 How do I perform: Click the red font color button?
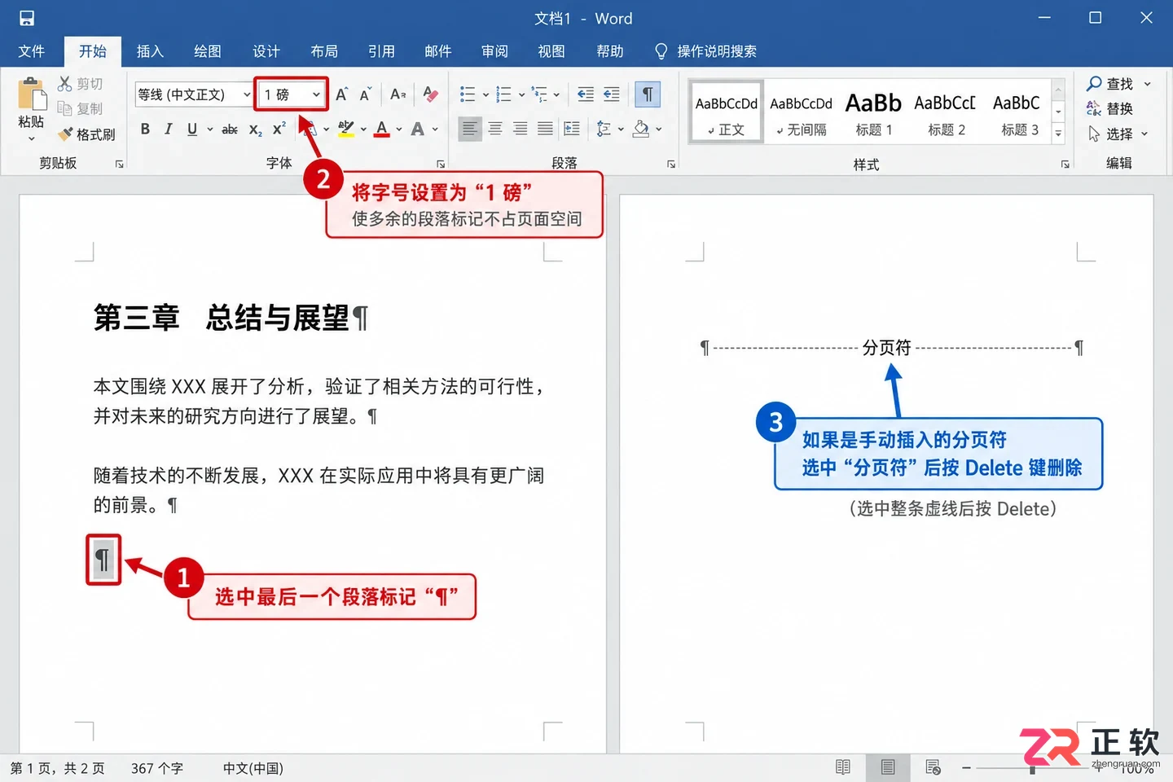tap(382, 129)
